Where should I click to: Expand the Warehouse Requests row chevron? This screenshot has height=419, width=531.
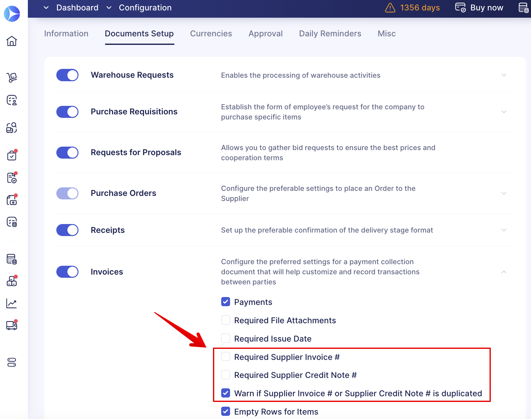click(x=504, y=75)
